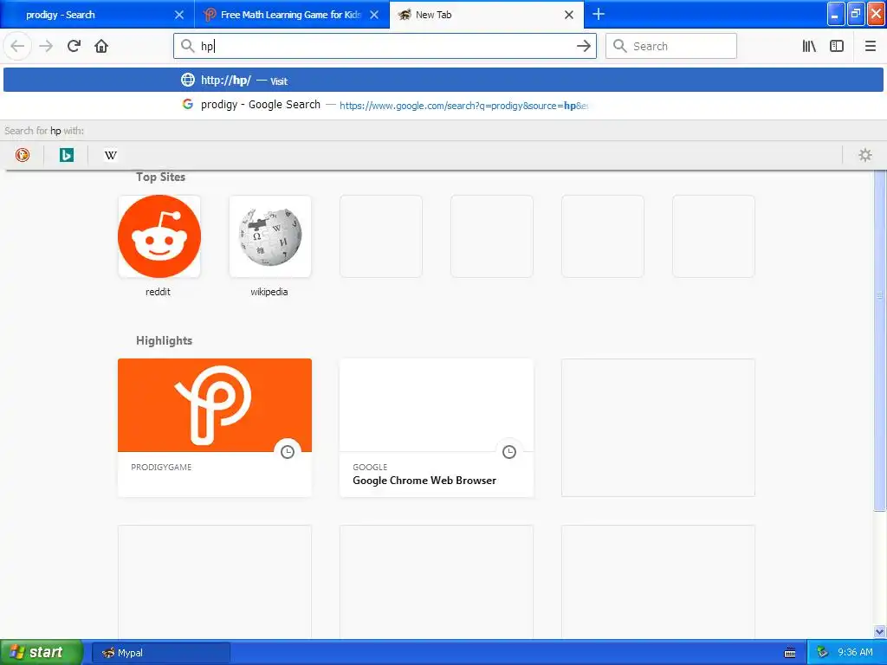Image resolution: width=887 pixels, height=665 pixels.
Task: Open the home page icon
Action: 101,46
